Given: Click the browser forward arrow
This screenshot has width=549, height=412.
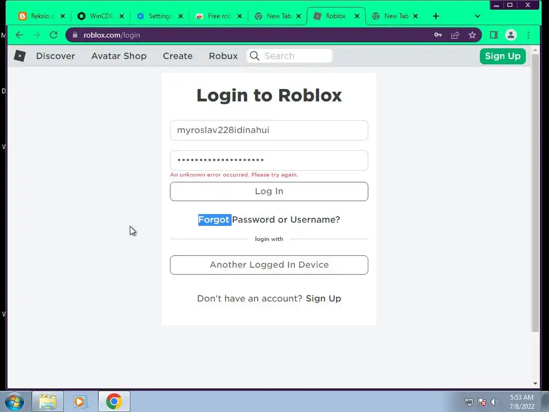Looking at the screenshot, I should point(36,35).
